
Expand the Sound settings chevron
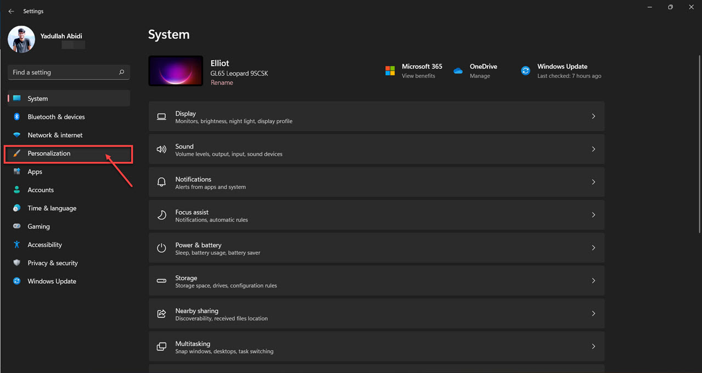click(x=593, y=149)
